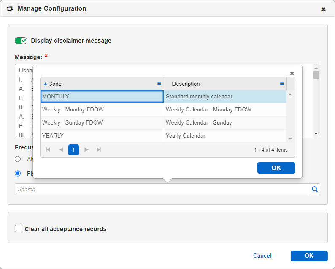
Task: Click the search magnifier icon
Action: coord(315,189)
